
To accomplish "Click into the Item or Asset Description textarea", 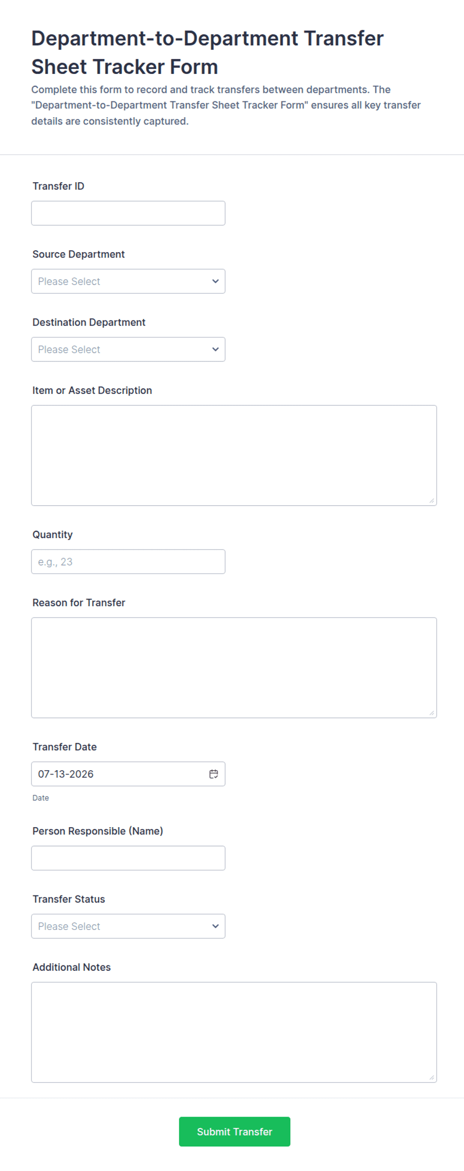I will (x=234, y=455).
